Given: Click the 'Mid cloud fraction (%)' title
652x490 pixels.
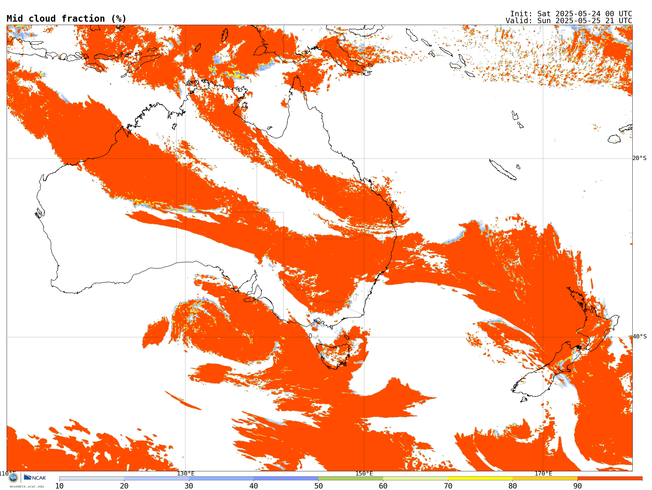Looking at the screenshot, I should point(66,19).
